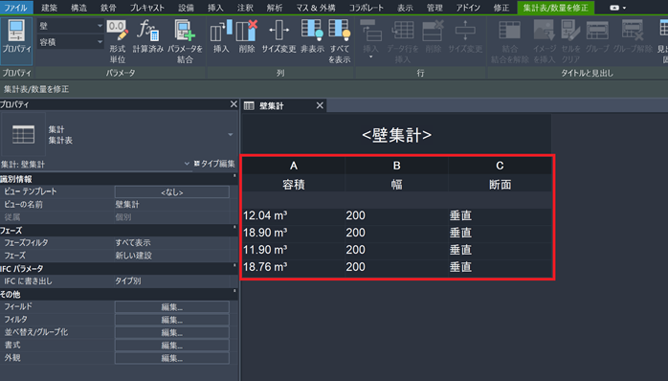This screenshot has width=668, height=381.
Task: Switch to the 解析 ribbon tab
Action: tap(275, 8)
